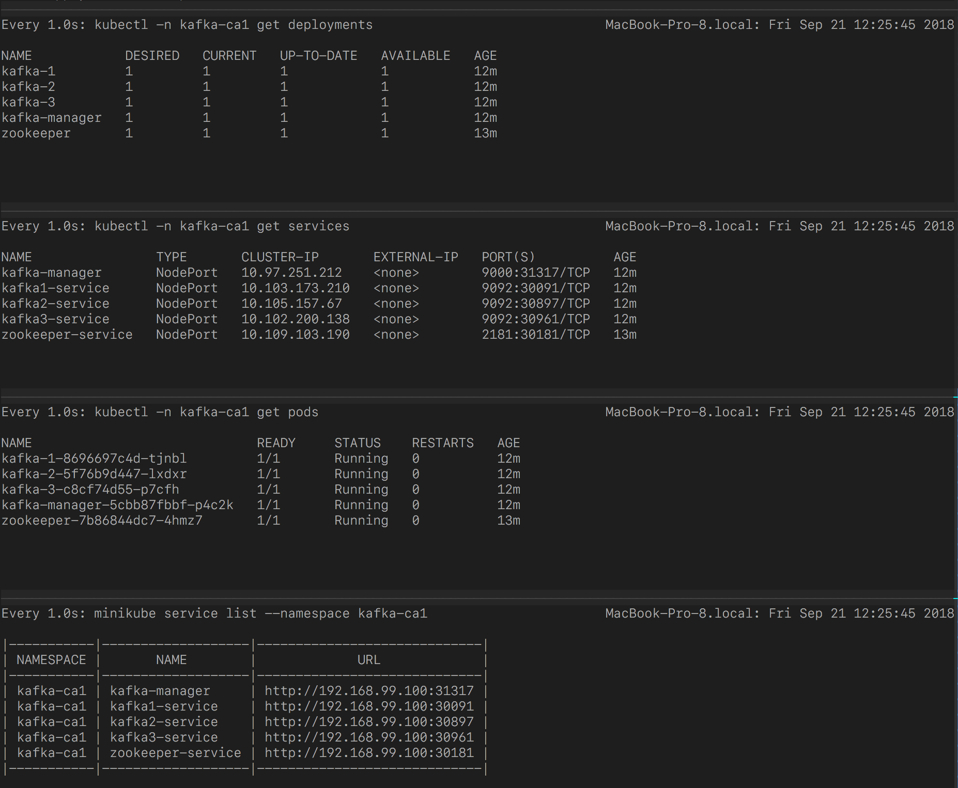The image size is (958, 788).
Task: Click pod zookeeper-7b86844dc7-4hmz7
Action: 102,521
